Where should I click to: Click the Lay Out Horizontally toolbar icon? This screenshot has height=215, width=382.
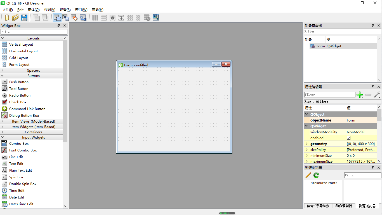[x=95, y=18]
